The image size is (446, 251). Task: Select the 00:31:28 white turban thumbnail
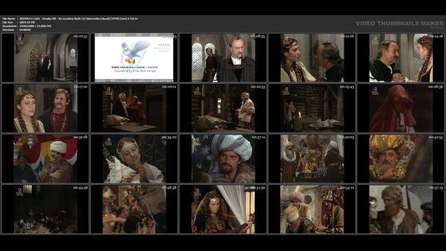coord(45,159)
